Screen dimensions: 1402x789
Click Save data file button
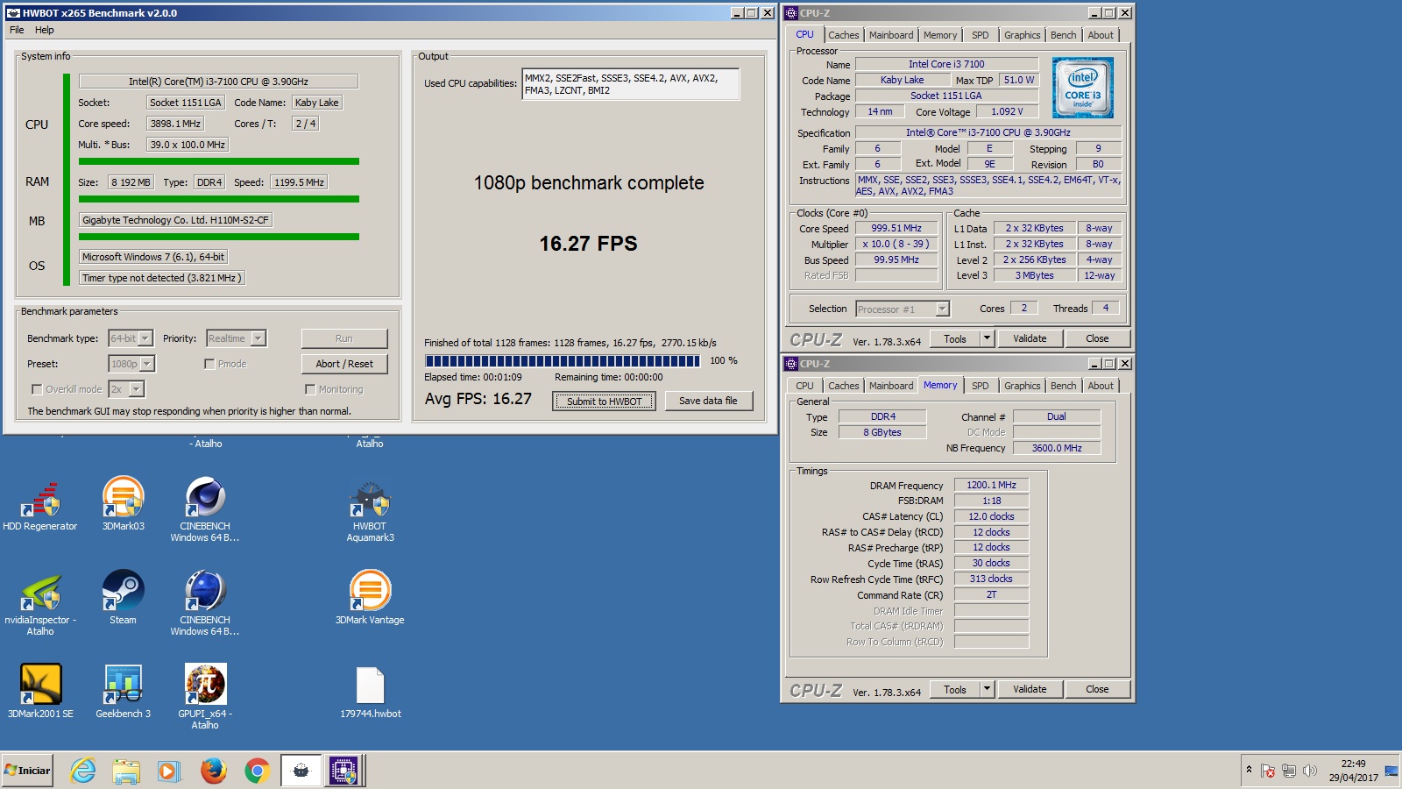[x=708, y=401]
